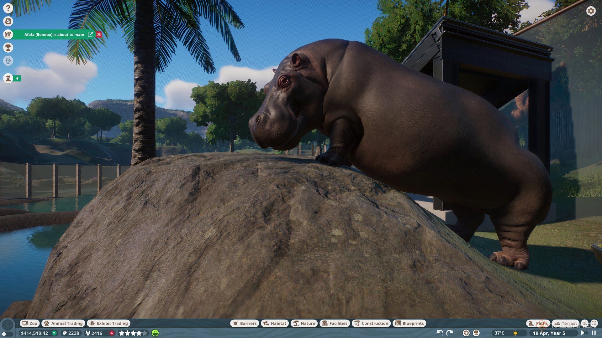Open the Facilities build tab
The height and width of the screenshot is (338, 602).
[x=335, y=323]
